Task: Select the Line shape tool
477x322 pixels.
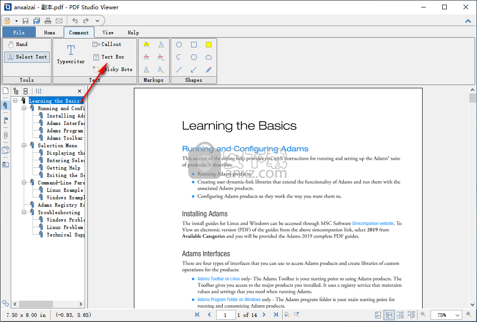Action: click(x=179, y=70)
